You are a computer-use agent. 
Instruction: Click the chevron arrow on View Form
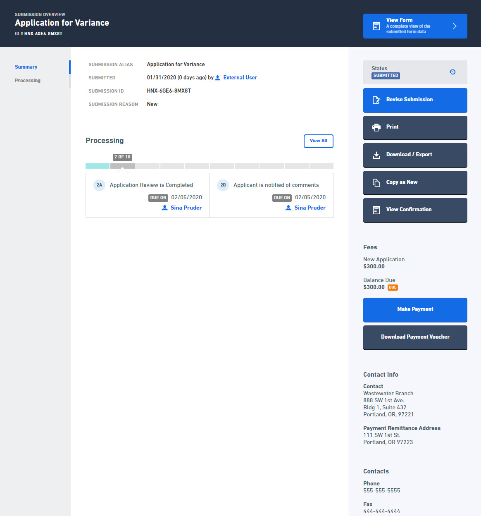point(455,26)
